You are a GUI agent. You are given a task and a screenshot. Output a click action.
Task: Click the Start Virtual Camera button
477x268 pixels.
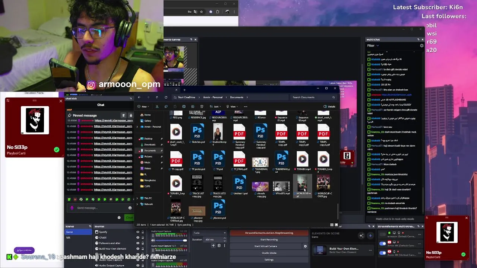[266, 246]
